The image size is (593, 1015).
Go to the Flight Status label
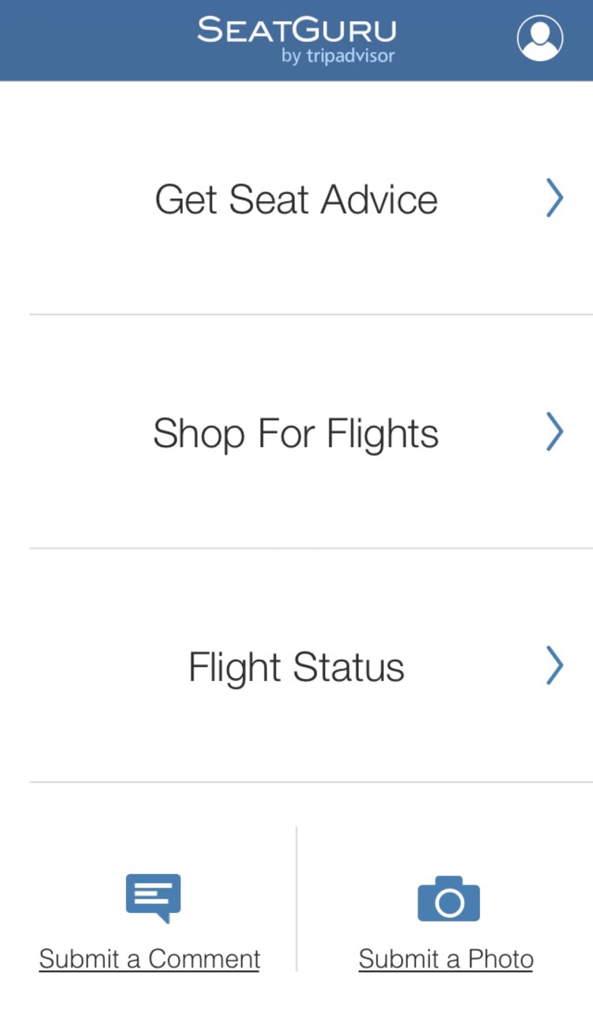click(x=296, y=667)
